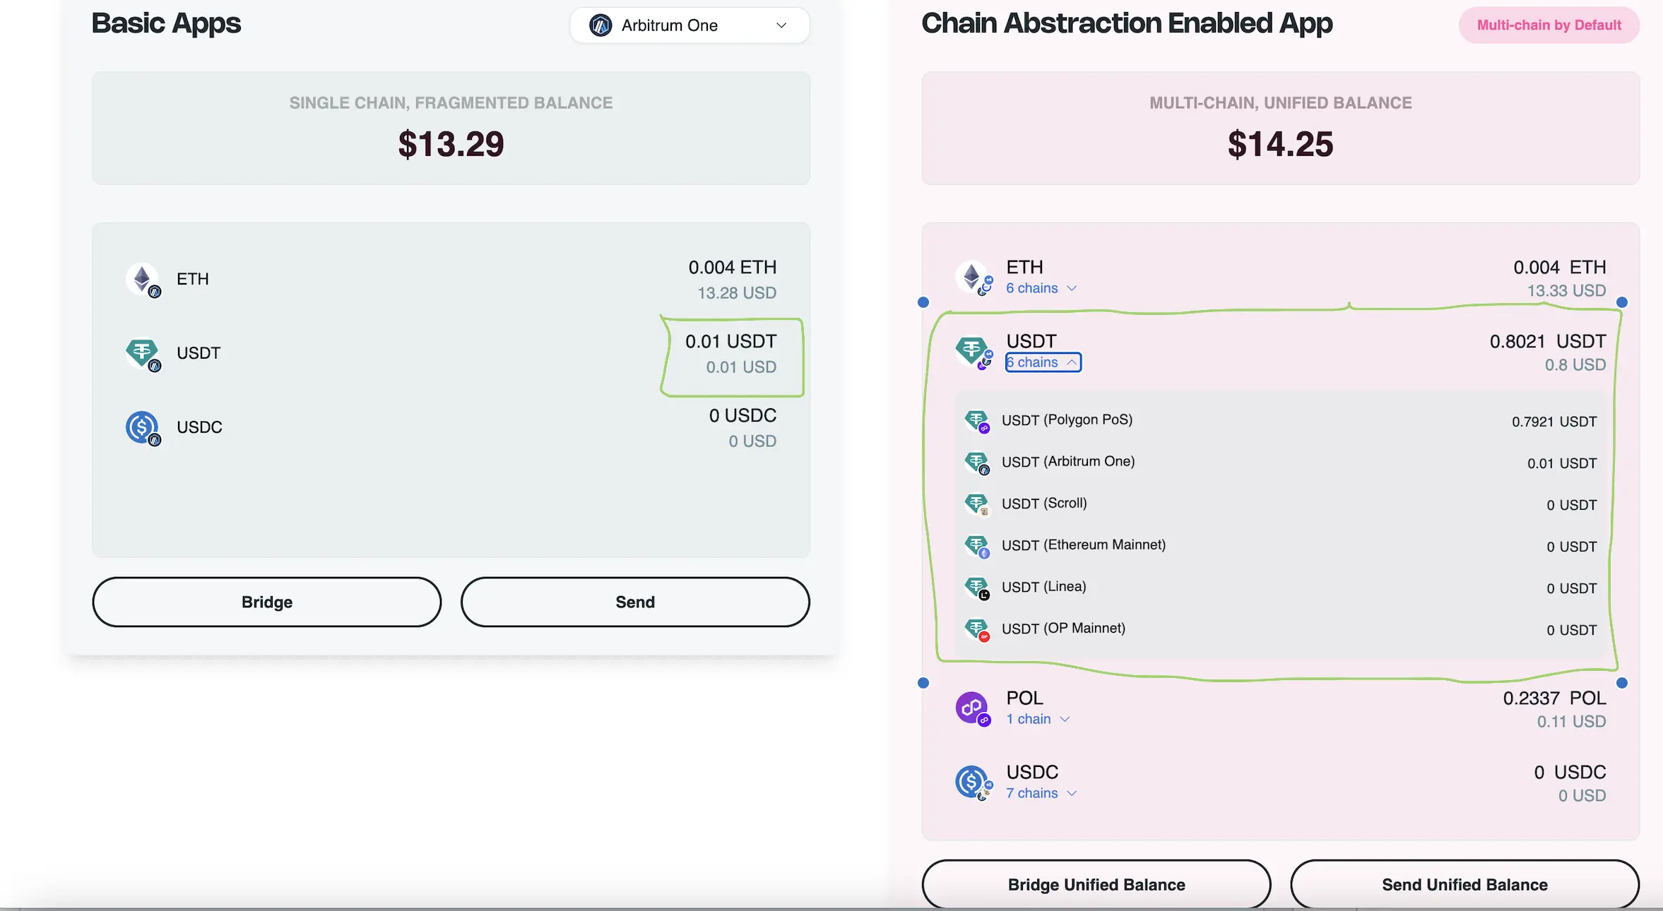Open the Arbitrum One network dropdown
1663x911 pixels.
point(690,25)
